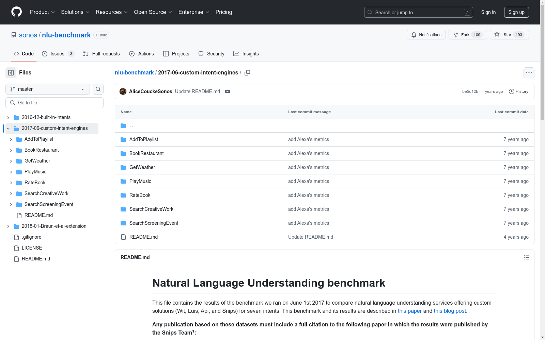The height and width of the screenshot is (340, 545).
Task: Open the Enterprise menu
Action: [193, 12]
